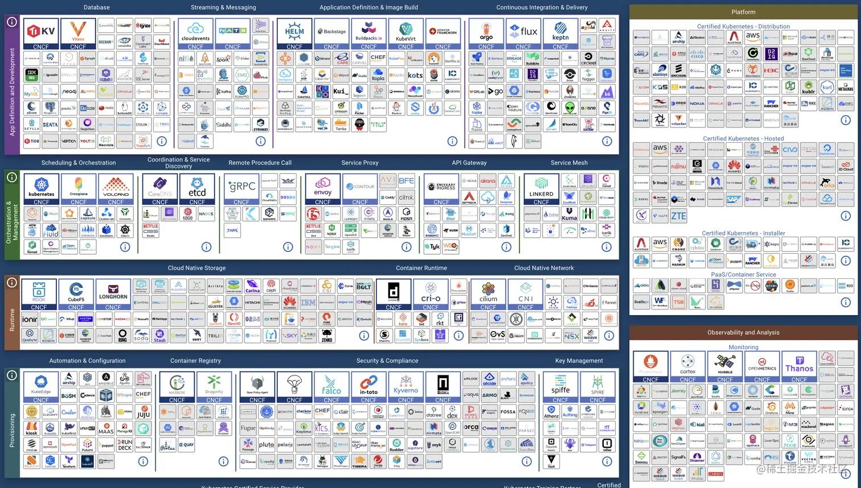Select the Dragonfly card

click(214, 387)
